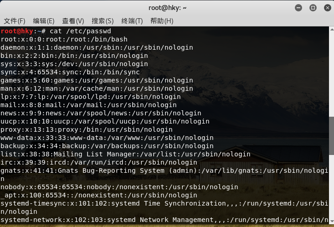Click the uucp:x:10:10 line
This screenshot has width=334, height=227.
(105, 121)
